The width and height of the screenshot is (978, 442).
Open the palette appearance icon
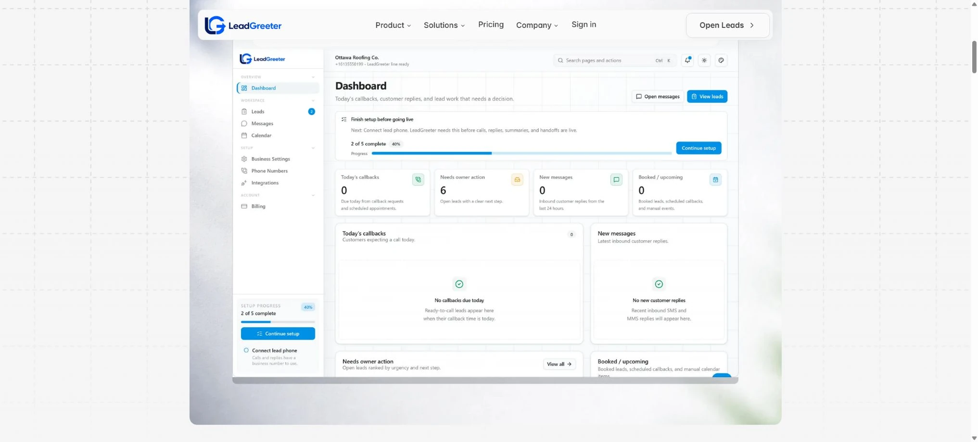(721, 61)
